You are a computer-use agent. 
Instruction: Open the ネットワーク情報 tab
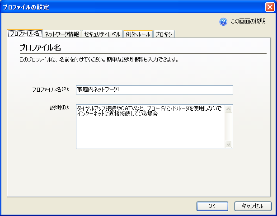click(x=62, y=34)
